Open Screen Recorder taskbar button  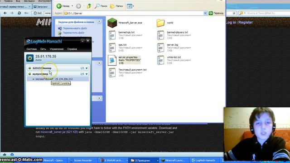click(x=82, y=160)
